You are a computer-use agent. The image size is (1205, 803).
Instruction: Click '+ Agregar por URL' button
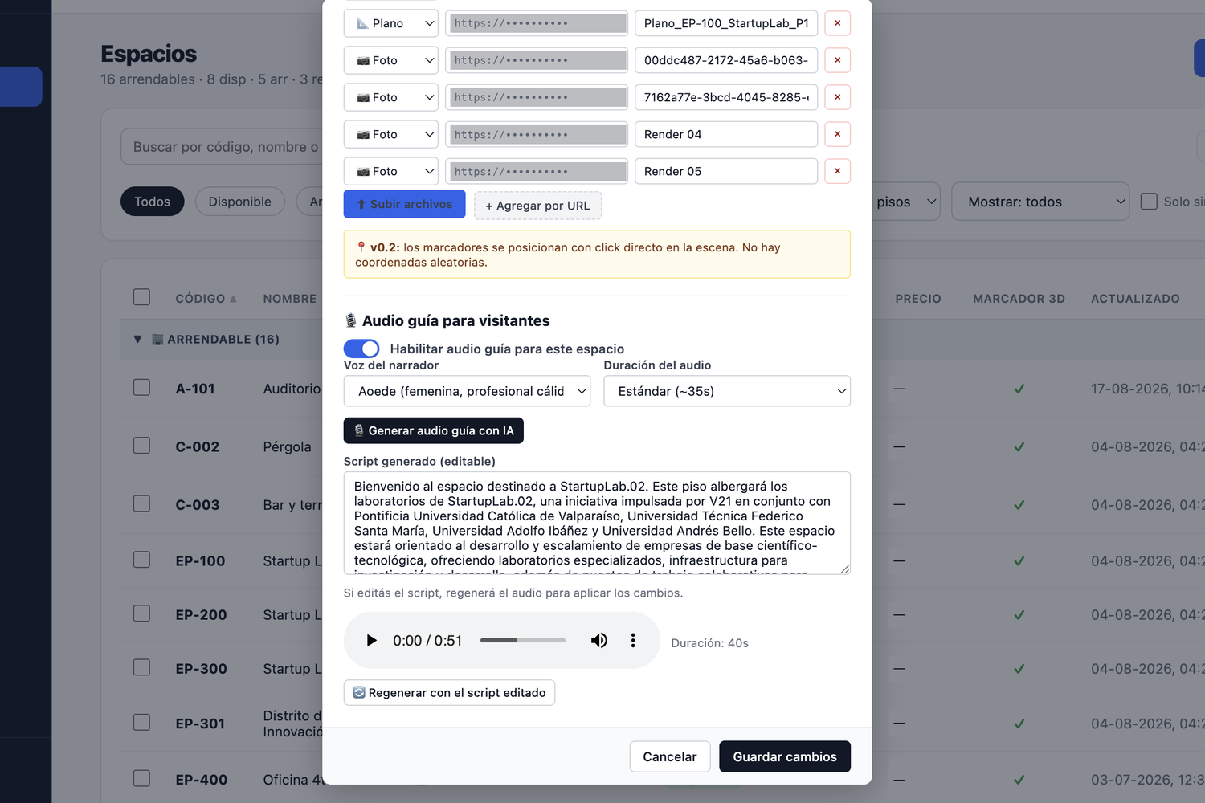pos(537,206)
